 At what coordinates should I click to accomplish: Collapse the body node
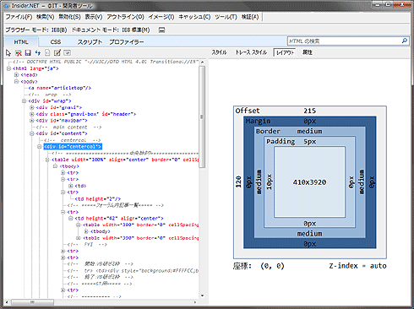pyautogui.click(x=16, y=81)
